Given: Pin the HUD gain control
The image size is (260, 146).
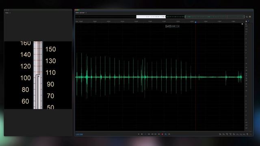Looking at the screenshot, I should (178, 26).
